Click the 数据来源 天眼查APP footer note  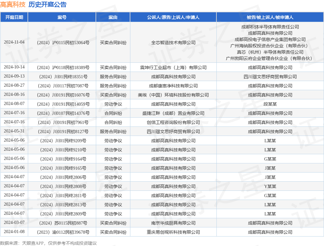click(48, 243)
